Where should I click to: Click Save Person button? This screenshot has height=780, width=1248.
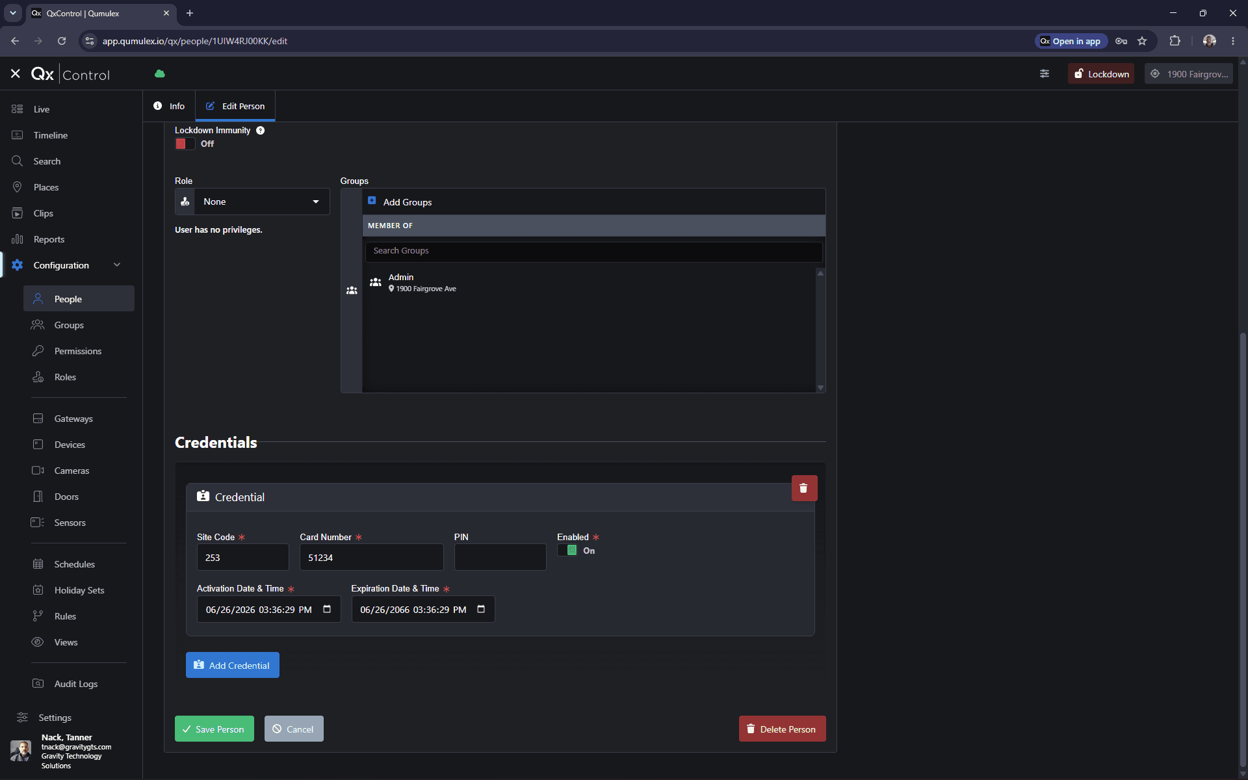click(x=214, y=729)
